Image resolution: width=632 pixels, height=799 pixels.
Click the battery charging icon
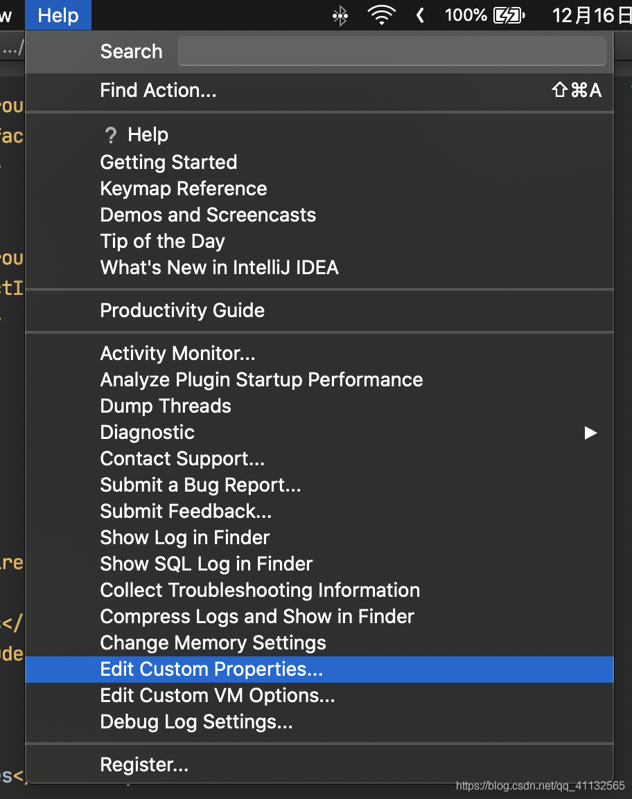[507, 15]
